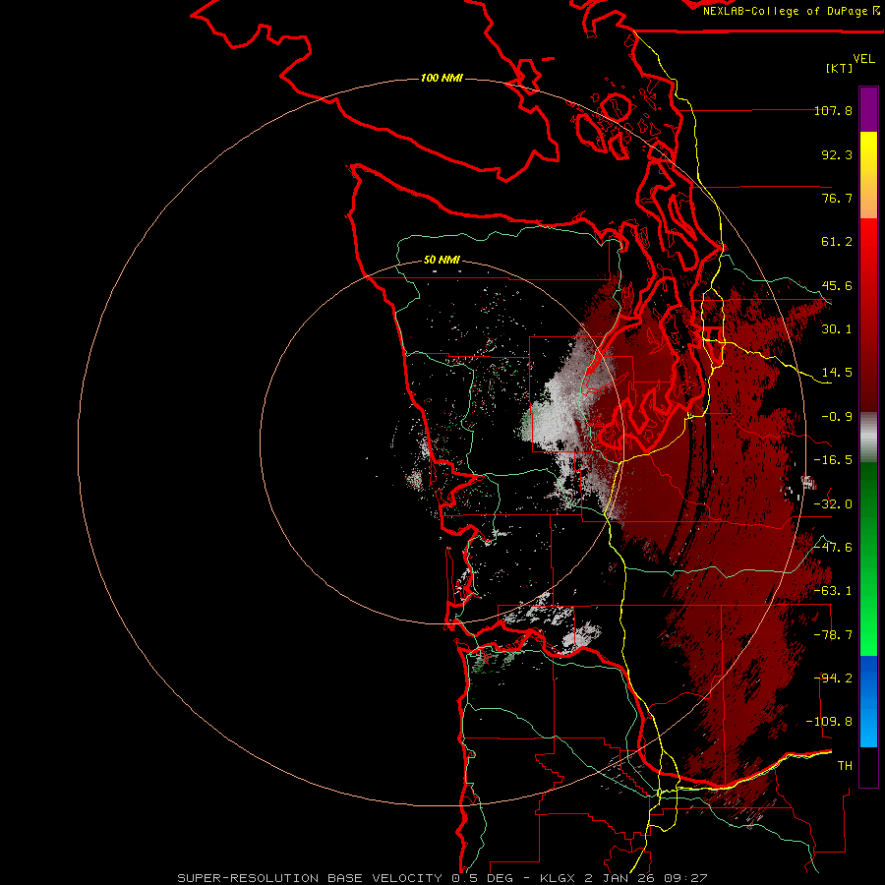The height and width of the screenshot is (885, 885).
Task: Click the -32.0 legend value
Action: click(x=833, y=504)
